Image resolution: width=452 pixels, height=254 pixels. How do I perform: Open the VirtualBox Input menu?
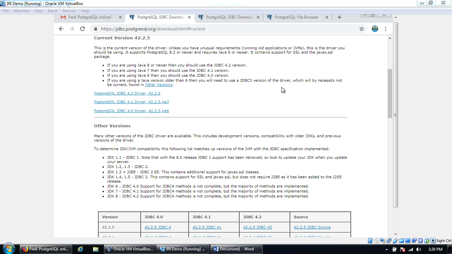53,11
